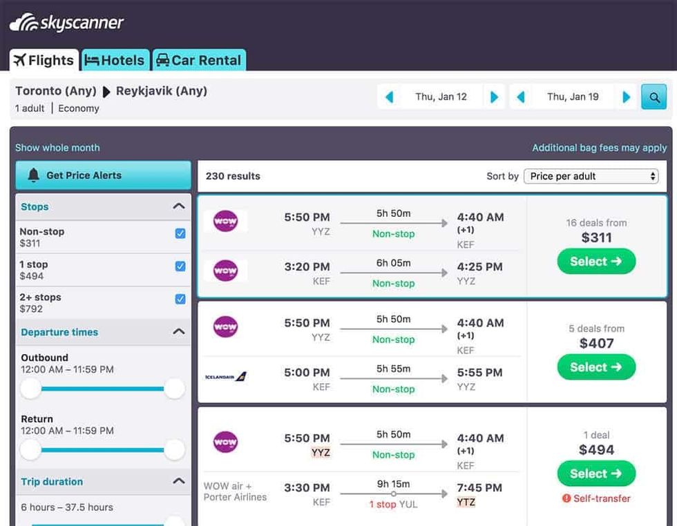Go to next day after Thu, Jan 12
This screenshot has height=526, width=677.
click(x=495, y=97)
